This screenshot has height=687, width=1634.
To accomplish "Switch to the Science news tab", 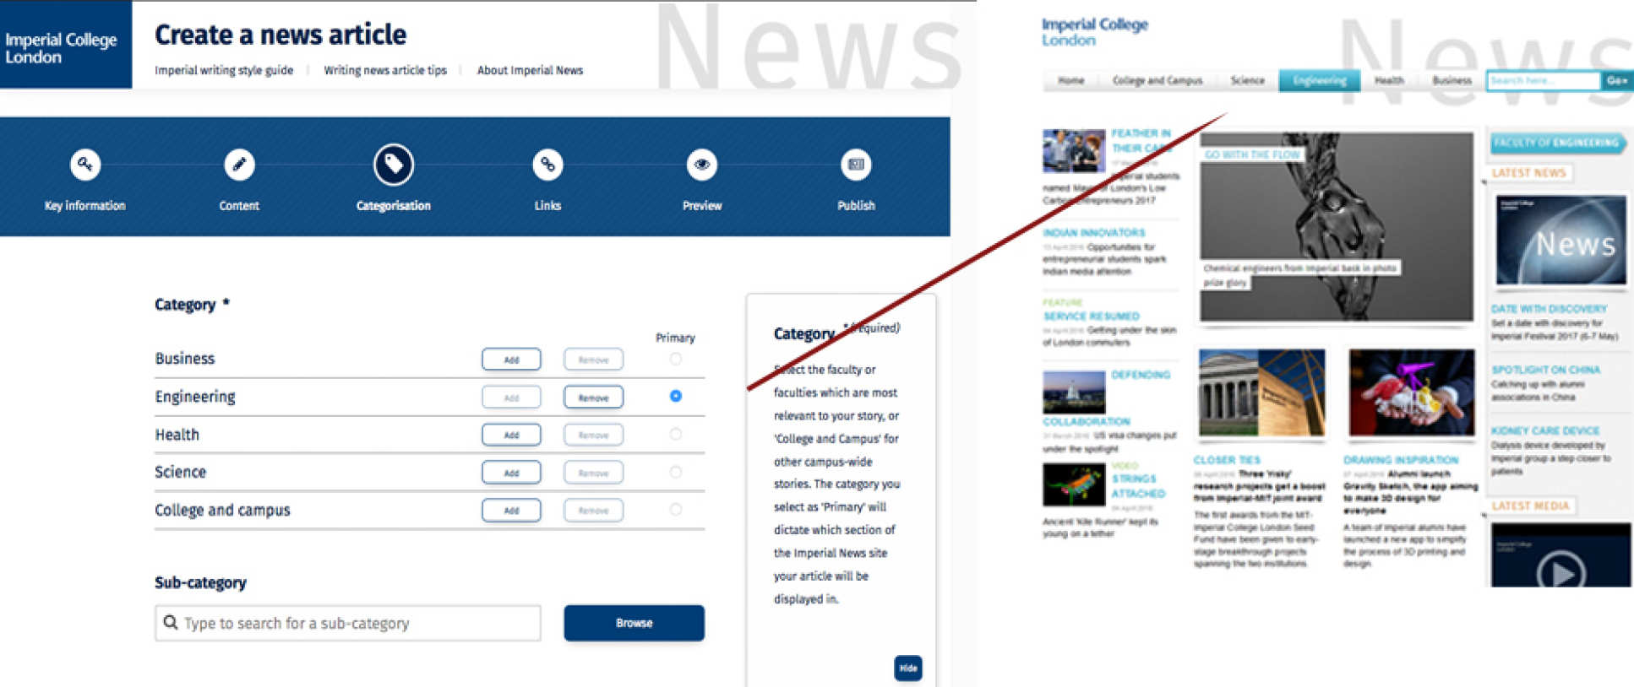I will click(x=1247, y=80).
